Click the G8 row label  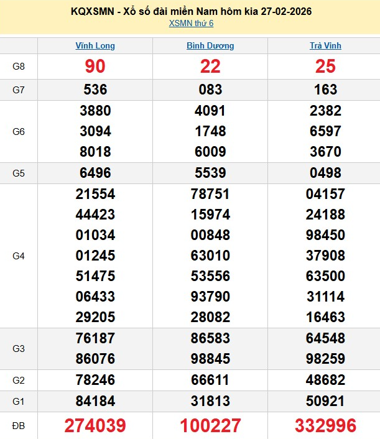click(x=19, y=67)
